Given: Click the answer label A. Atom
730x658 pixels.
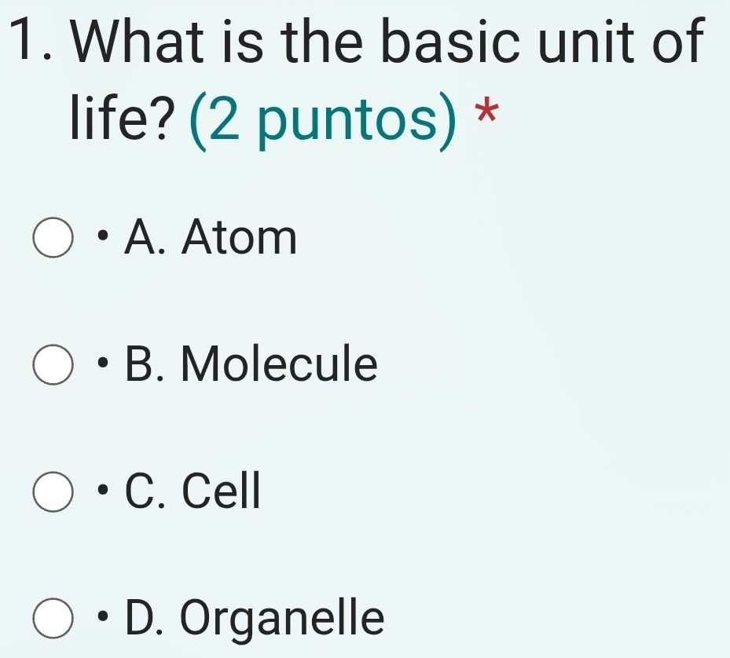Looking at the screenshot, I should click(210, 239).
